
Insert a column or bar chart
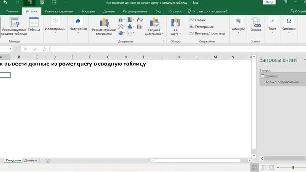(121, 20)
